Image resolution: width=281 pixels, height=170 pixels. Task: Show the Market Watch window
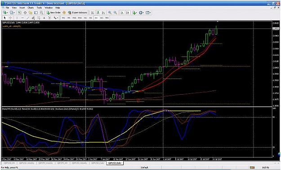tap(19, 13)
